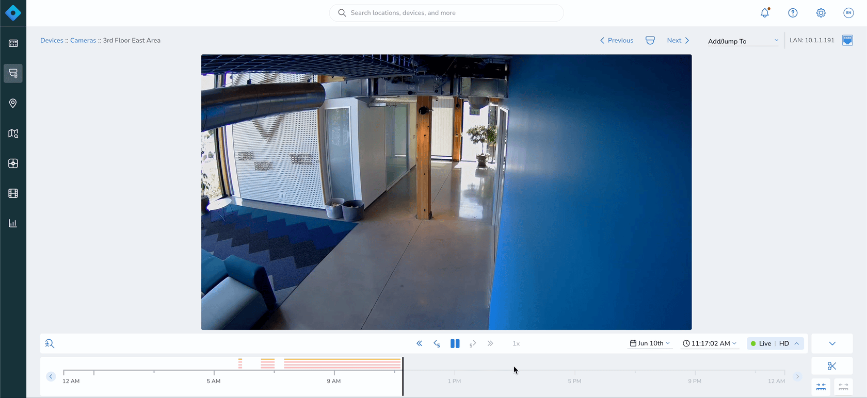Screen dimensions: 867x398
Task: Zoom out the timeline
Action: point(843,387)
